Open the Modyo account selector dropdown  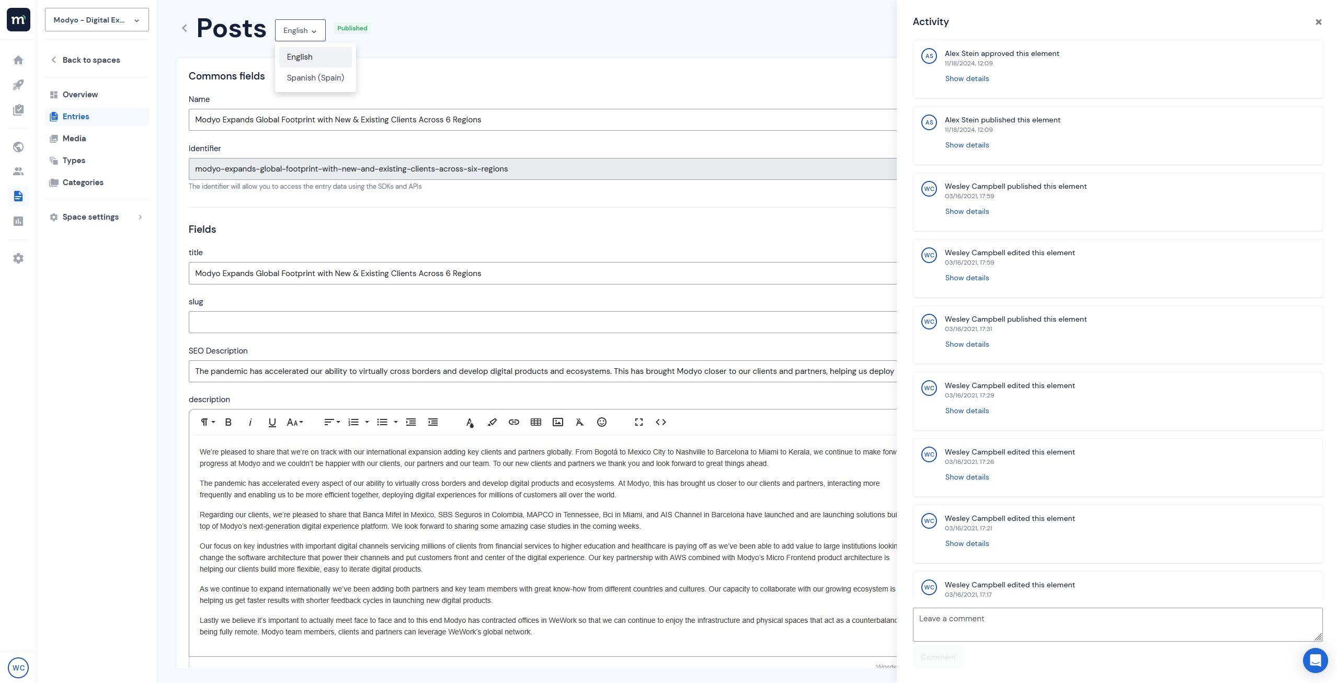click(x=97, y=20)
